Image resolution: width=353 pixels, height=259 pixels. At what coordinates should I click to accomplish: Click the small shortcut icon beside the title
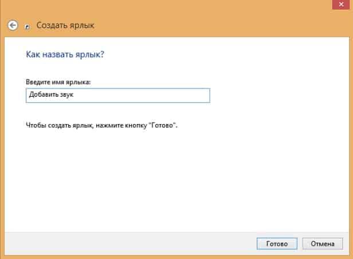pyautogui.click(x=27, y=26)
